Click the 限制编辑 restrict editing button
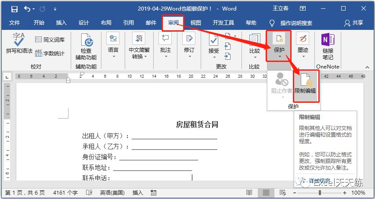Screen dimensions: 375x199 click(x=306, y=86)
